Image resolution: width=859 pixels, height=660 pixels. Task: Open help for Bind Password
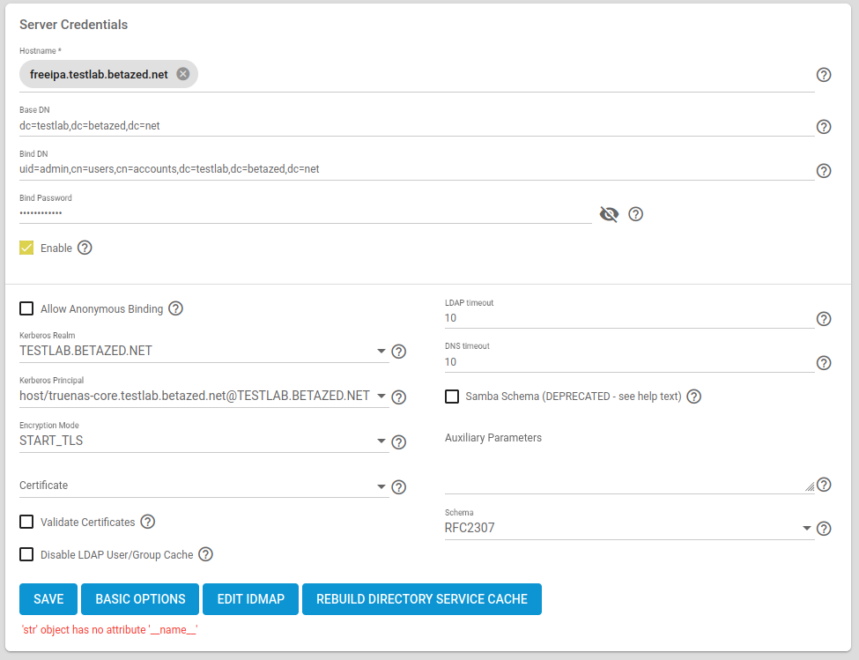(x=635, y=214)
